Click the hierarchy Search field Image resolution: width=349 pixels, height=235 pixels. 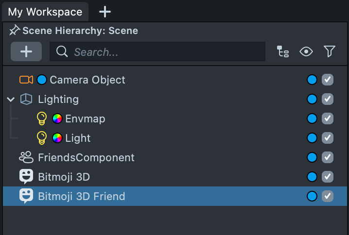165,51
